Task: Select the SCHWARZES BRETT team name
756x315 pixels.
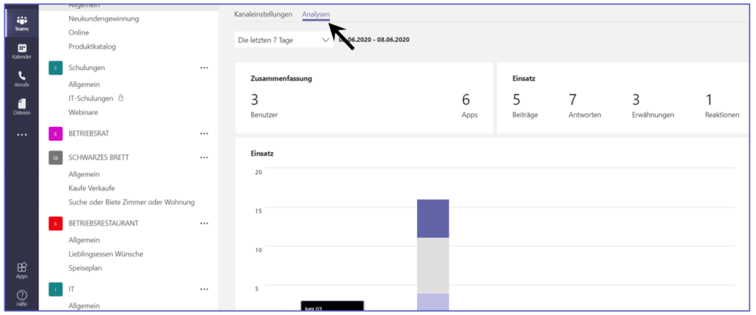Action: [99, 158]
